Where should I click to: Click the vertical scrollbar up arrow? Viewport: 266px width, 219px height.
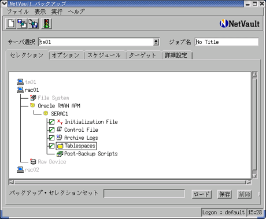pyautogui.click(x=254, y=75)
